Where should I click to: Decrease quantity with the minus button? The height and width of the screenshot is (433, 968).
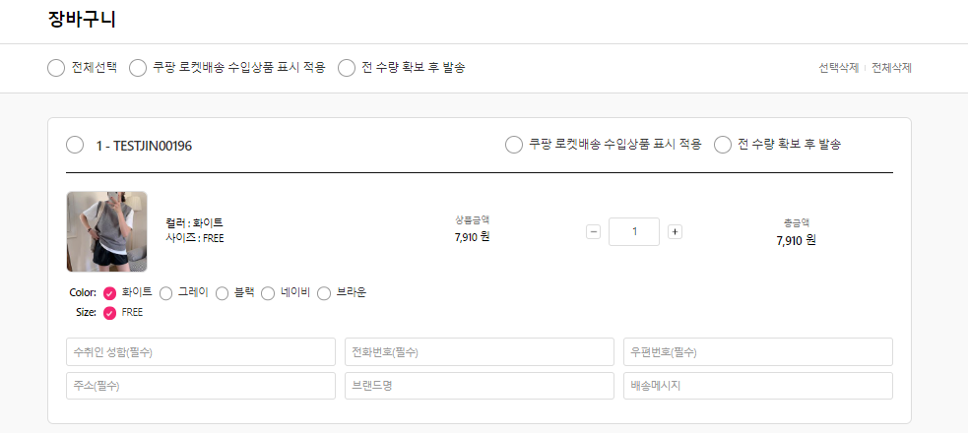point(593,232)
